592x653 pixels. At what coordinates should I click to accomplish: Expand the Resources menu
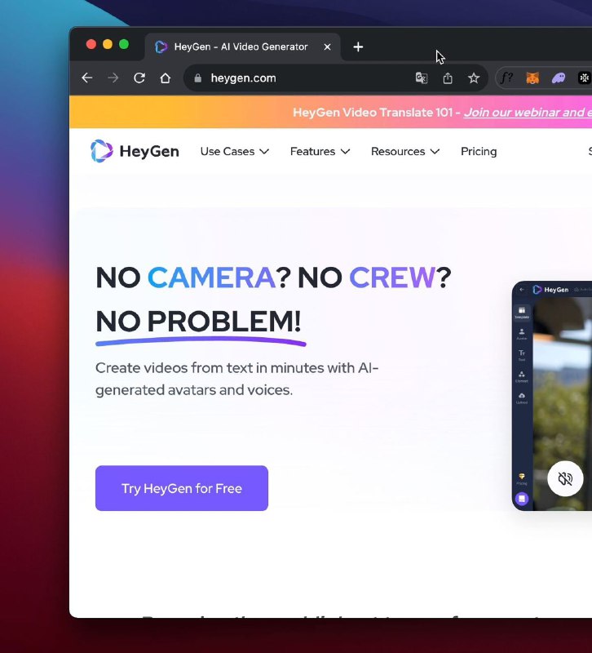point(405,152)
